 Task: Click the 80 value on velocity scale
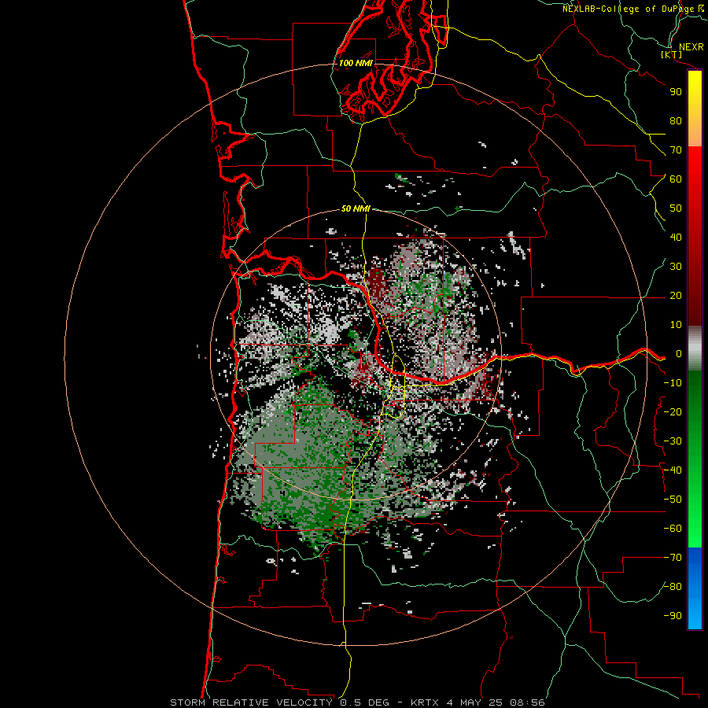pos(676,121)
